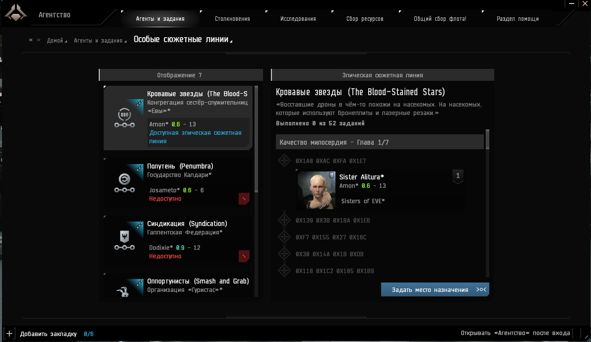Go back with the « arrow
Image resolution: width=591 pixels, height=342 pixels.
click(x=31, y=40)
